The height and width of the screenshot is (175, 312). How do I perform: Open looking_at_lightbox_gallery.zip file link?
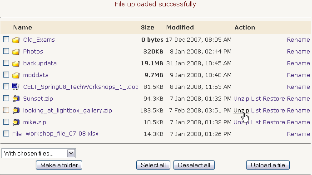(x=68, y=110)
